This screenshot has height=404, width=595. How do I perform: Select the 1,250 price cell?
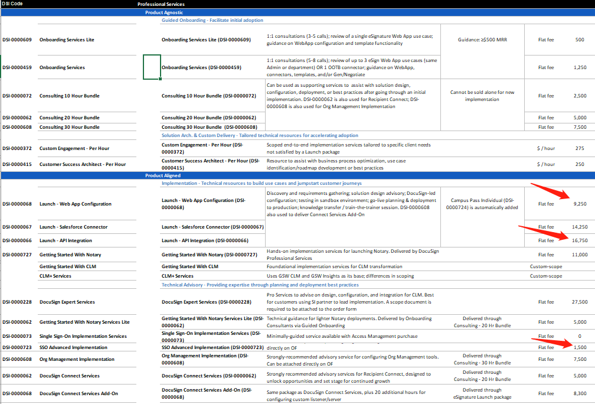pyautogui.click(x=580, y=67)
